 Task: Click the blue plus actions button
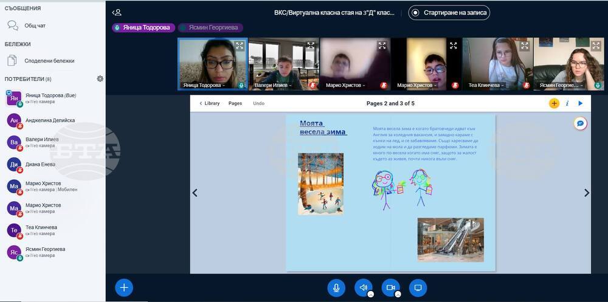point(123,287)
